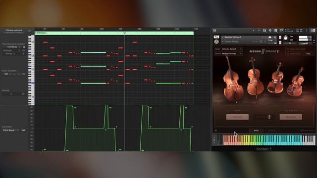
Task: Click bar 97 on the ruler
Action: click(x=45, y=29)
